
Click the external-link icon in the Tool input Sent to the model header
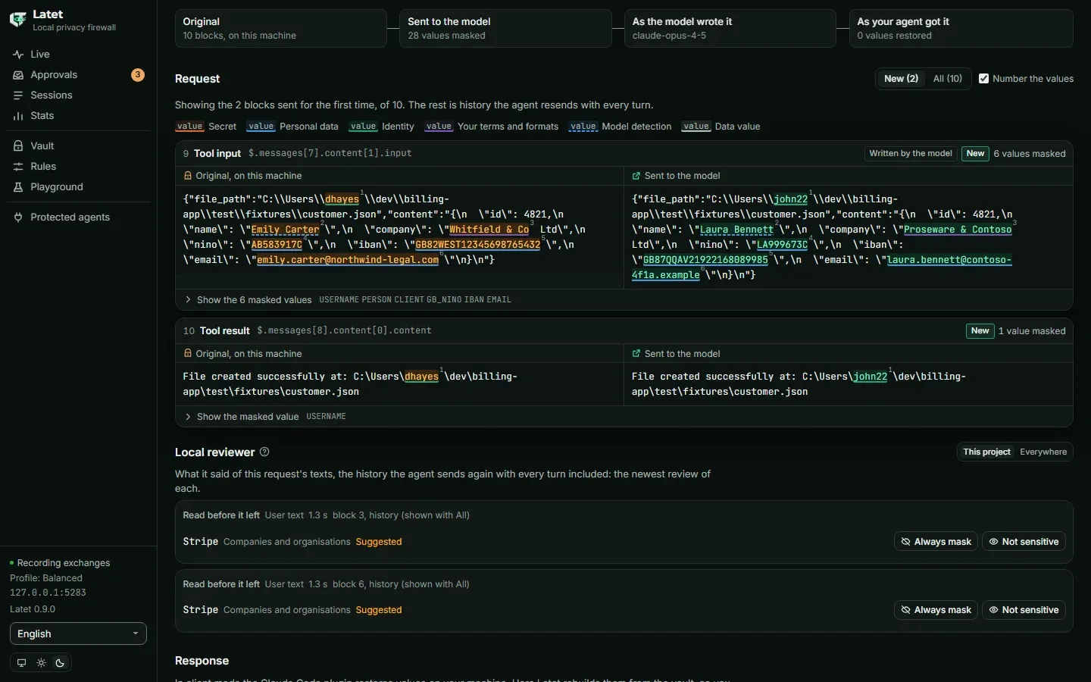click(x=636, y=176)
